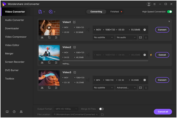Play the Video1 thumbnail preview
This screenshot has height=118, width=177.
coord(49,28)
